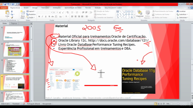Select the text box shape in gallery
193x108 pixels.
coord(118,12)
